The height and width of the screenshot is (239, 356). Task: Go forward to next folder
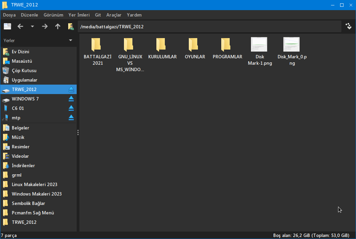pos(45,27)
